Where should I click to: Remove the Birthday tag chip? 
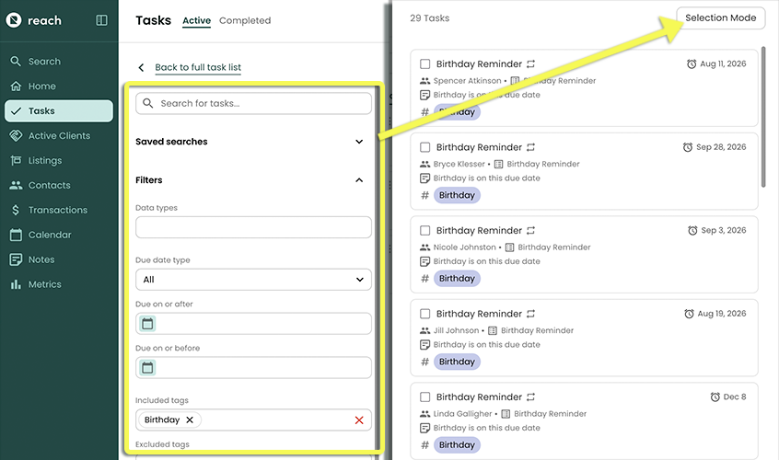point(190,420)
